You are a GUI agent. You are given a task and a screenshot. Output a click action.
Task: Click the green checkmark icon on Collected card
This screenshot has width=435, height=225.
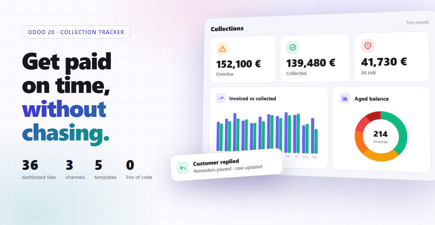click(293, 47)
